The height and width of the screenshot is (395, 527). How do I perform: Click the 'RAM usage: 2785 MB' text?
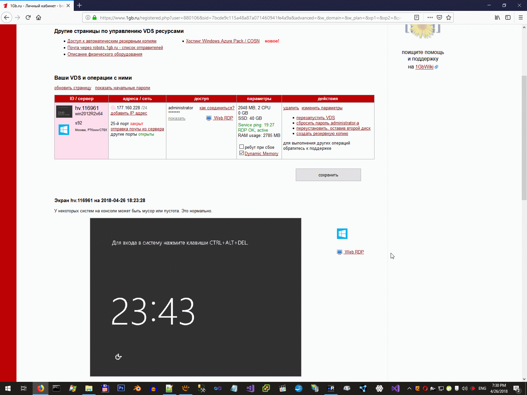[259, 136]
